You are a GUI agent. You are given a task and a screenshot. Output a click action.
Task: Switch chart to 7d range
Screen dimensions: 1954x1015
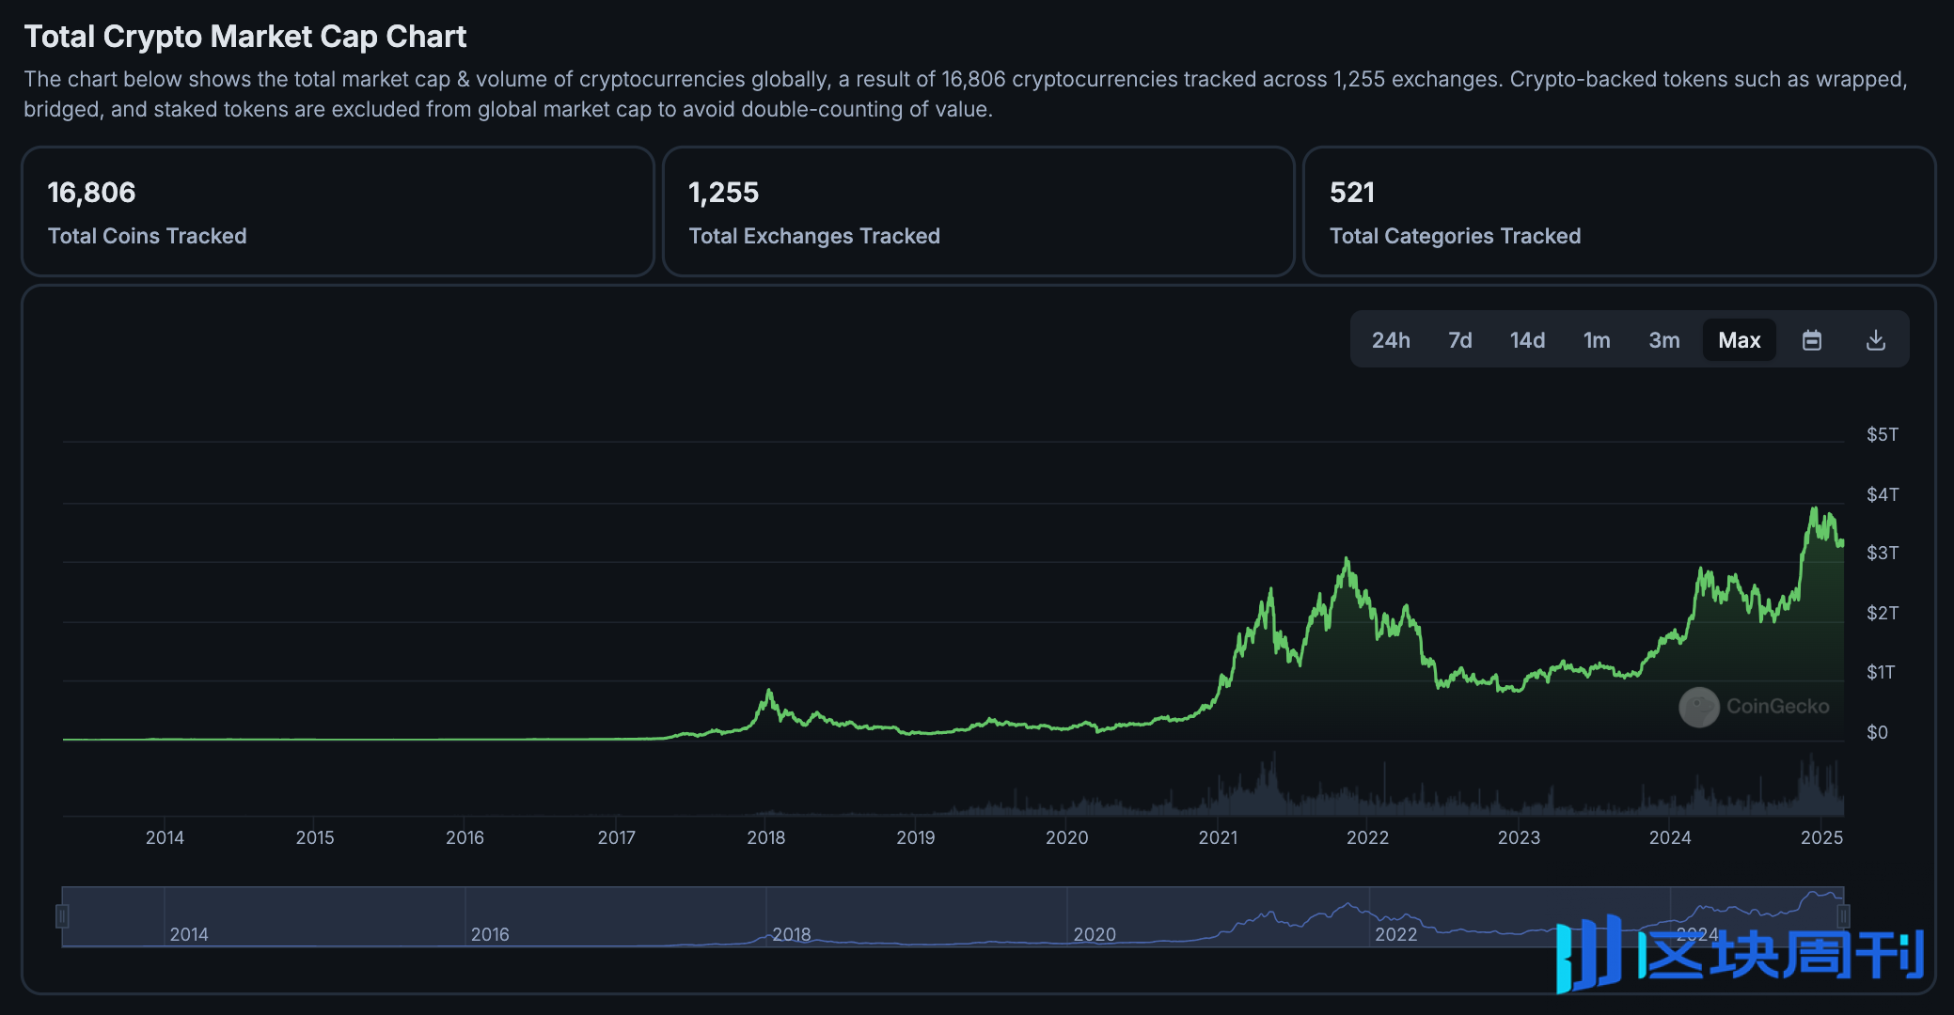coord(1459,340)
